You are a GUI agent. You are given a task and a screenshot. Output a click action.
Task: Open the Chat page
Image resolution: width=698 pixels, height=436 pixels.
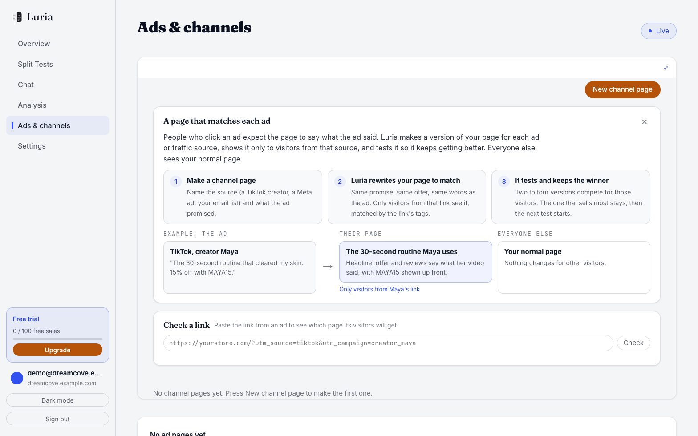57,85
